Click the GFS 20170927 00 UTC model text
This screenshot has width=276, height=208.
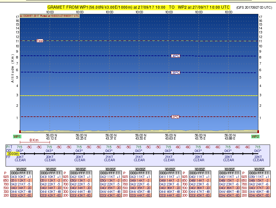(x=255, y=7)
